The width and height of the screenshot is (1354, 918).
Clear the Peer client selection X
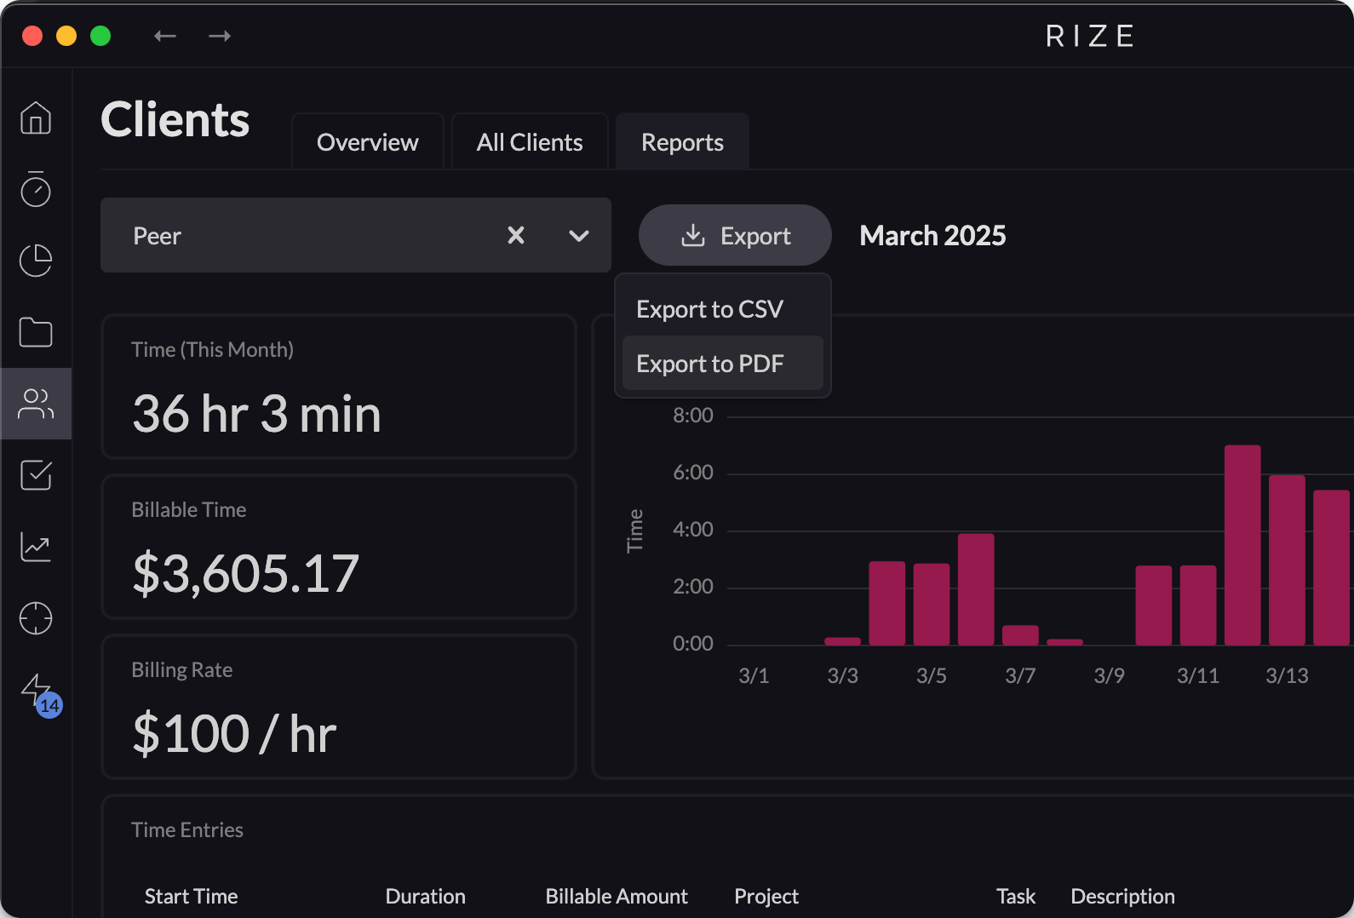click(x=516, y=235)
